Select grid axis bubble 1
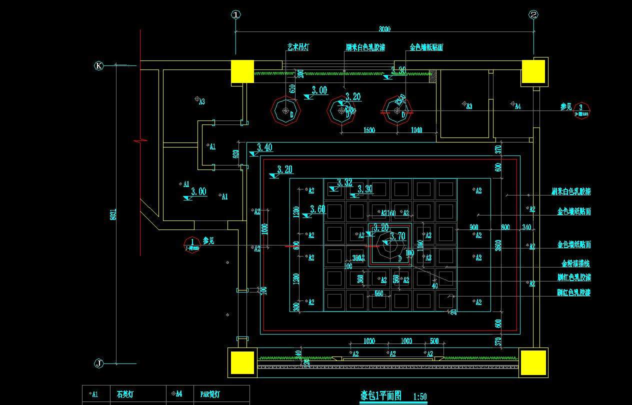Screen dimensions: 632x405 (236, 15)
